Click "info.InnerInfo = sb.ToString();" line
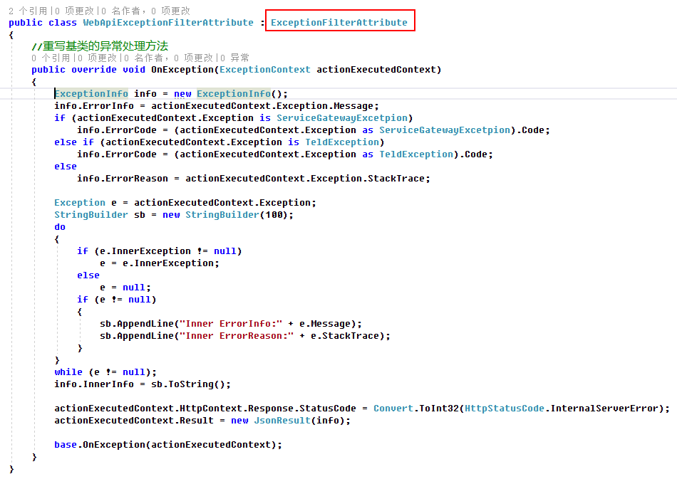This screenshot has height=479, width=677. pyautogui.click(x=143, y=384)
